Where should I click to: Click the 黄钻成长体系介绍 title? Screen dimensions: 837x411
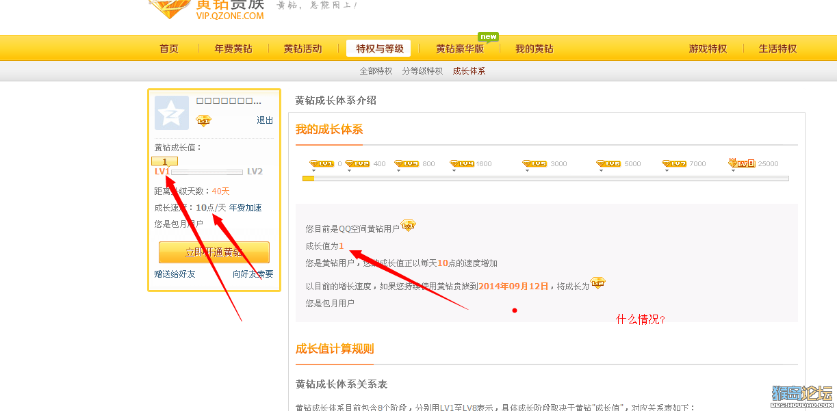(336, 101)
